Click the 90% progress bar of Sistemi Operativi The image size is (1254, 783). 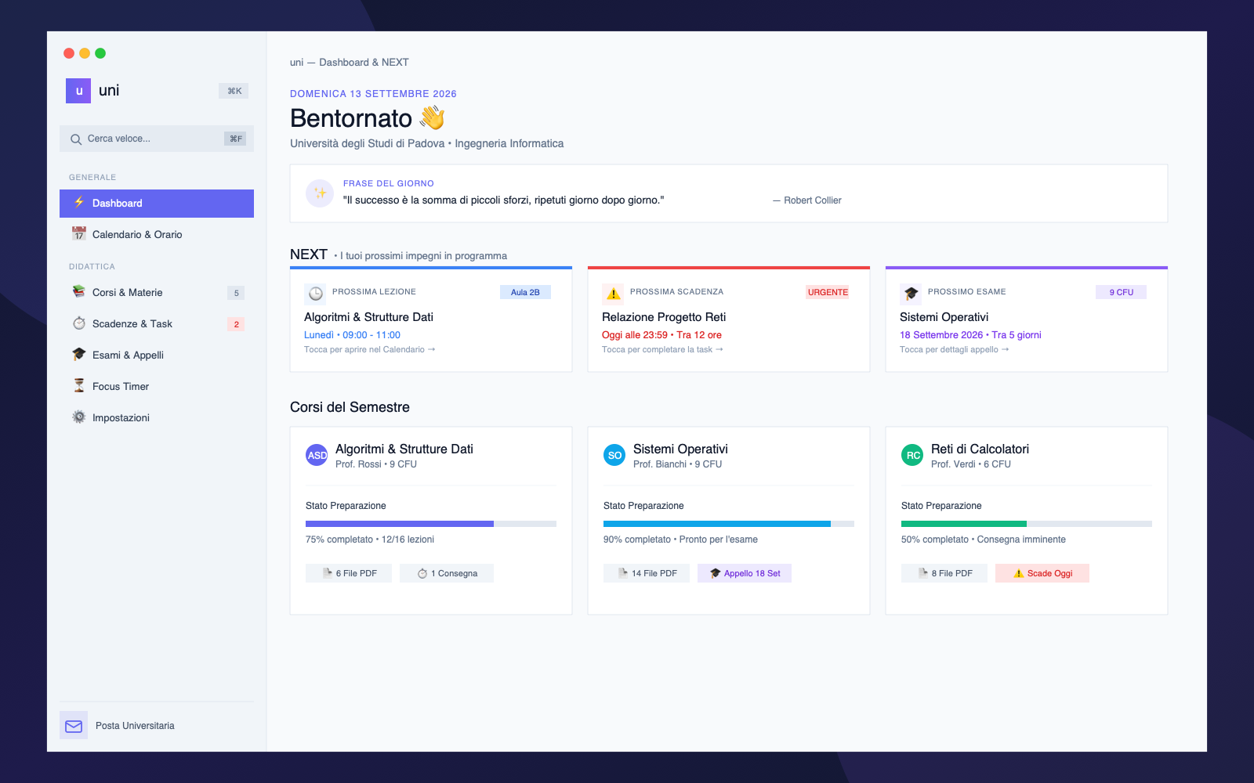coord(729,524)
